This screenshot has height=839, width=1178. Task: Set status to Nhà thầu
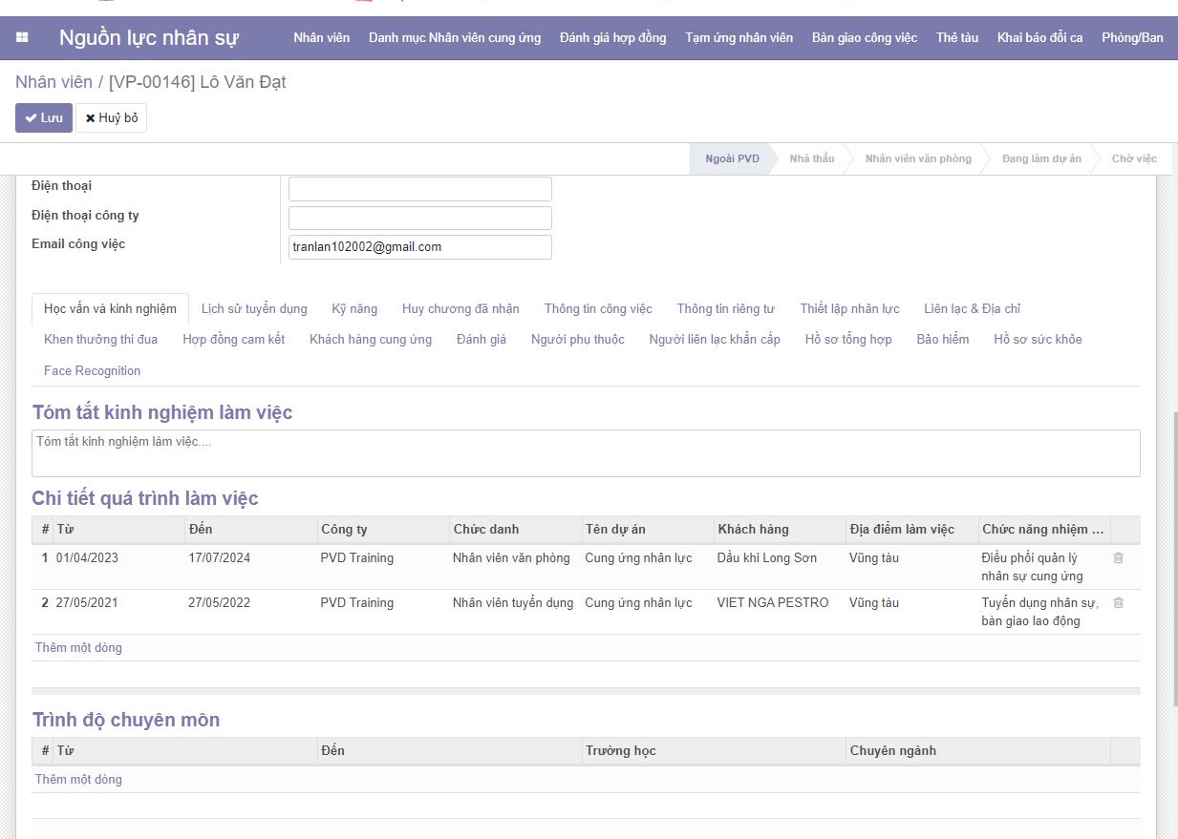[811, 158]
